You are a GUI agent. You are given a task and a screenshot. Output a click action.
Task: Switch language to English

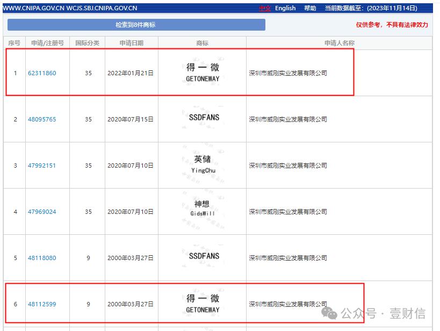click(285, 8)
